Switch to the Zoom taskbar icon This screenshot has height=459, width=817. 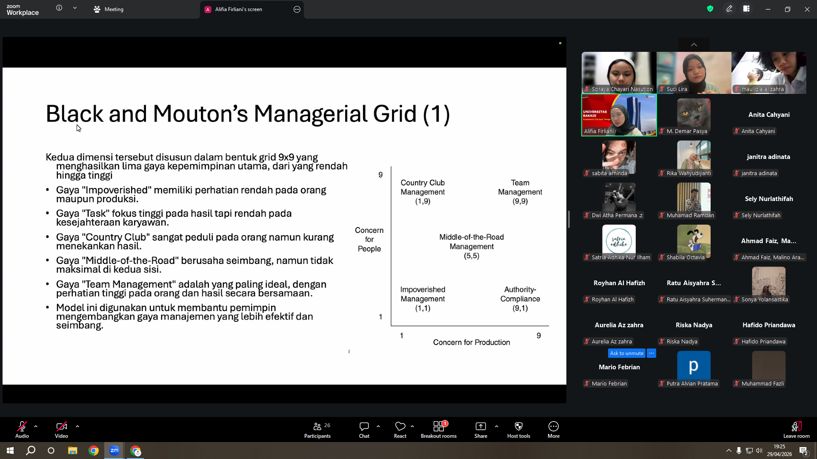(114, 450)
